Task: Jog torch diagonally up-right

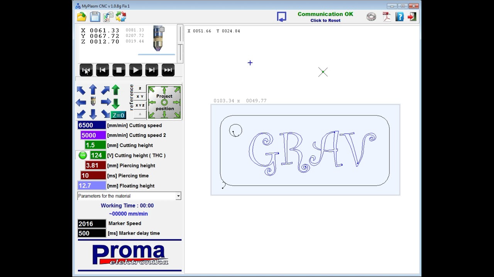Action: pos(105,90)
